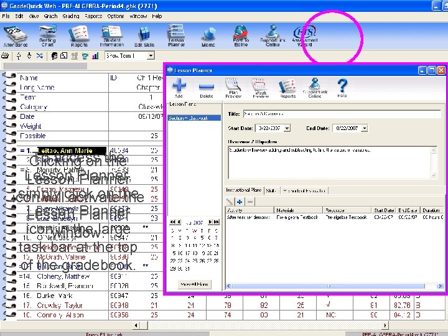Open the Grading menu
Viewport: 448px width, 336px height.
[x=71, y=16]
